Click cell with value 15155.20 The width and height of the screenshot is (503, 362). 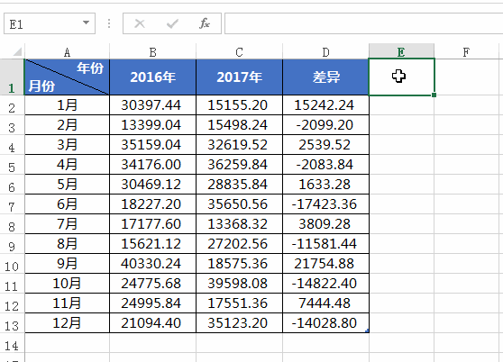click(239, 105)
